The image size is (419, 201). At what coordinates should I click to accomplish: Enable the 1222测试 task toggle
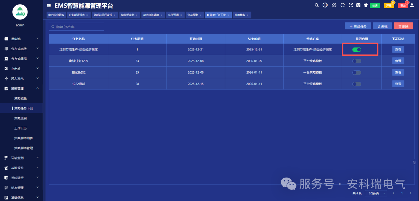357,84
